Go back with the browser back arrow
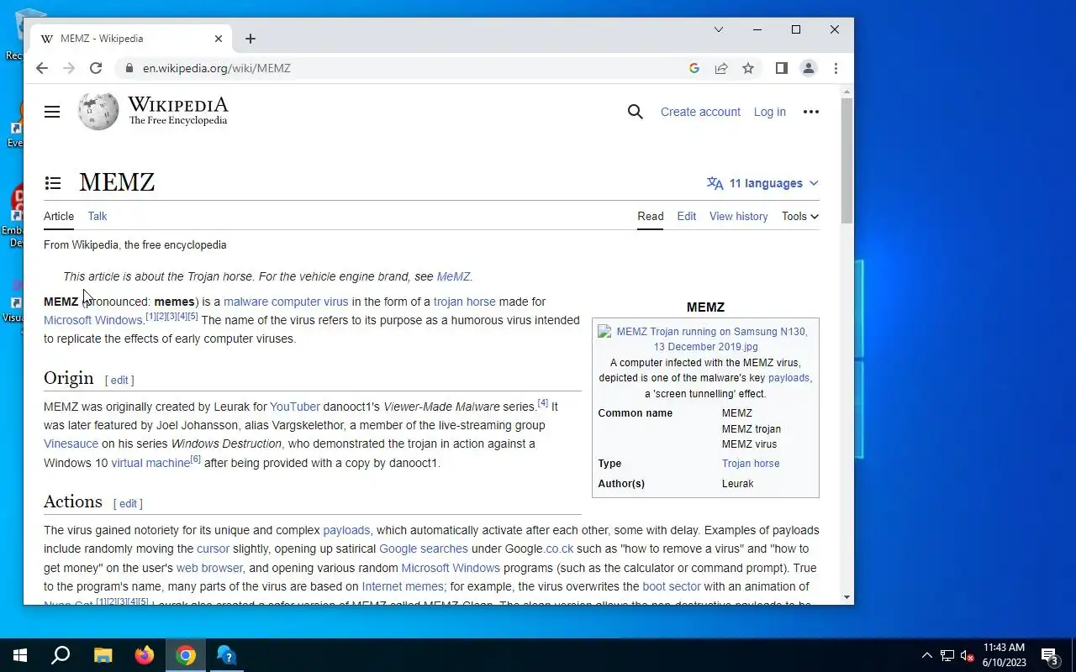This screenshot has width=1076, height=672. [42, 68]
